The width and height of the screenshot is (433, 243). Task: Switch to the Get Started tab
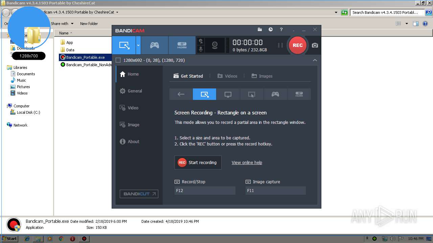click(x=188, y=76)
